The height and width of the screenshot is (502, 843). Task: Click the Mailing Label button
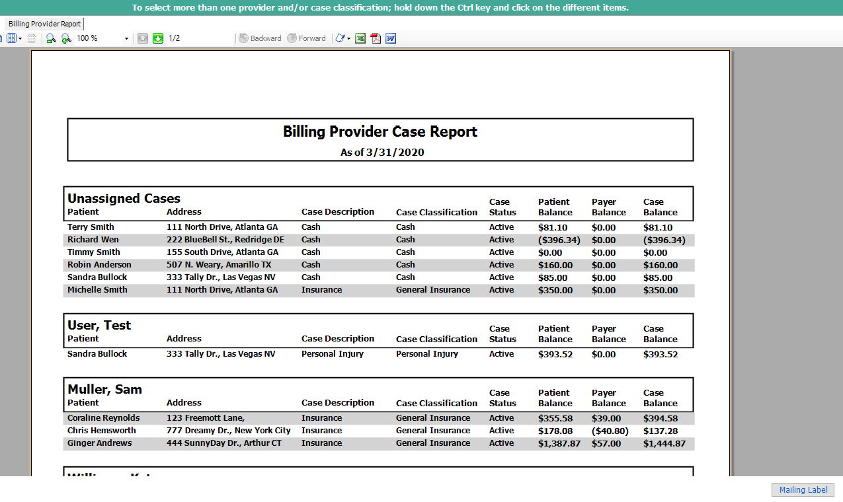pos(803,489)
